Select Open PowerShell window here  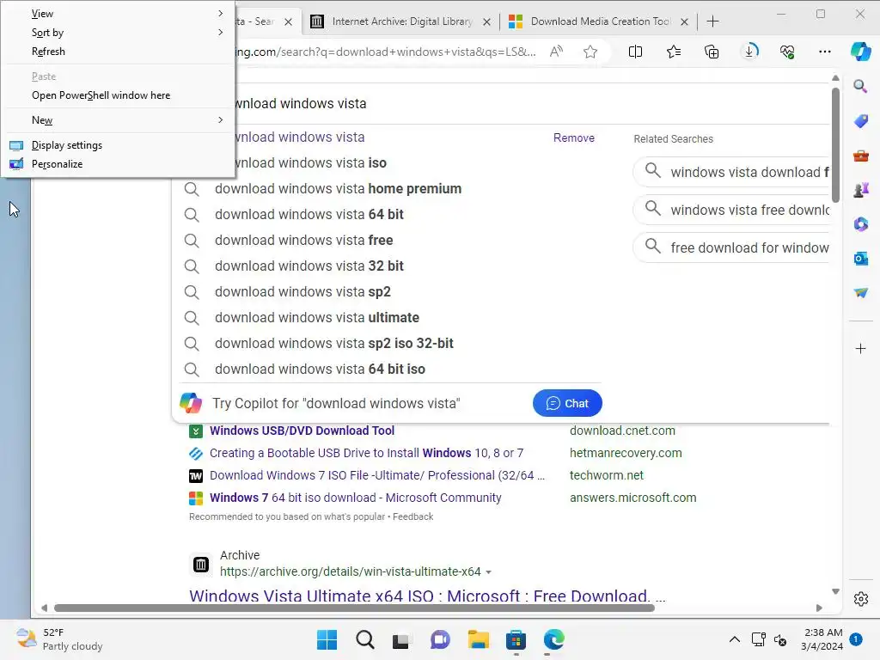click(118, 95)
